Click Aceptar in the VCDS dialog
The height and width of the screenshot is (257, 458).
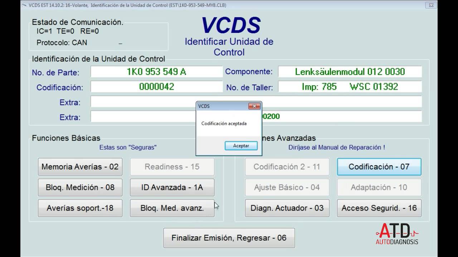coord(241,146)
